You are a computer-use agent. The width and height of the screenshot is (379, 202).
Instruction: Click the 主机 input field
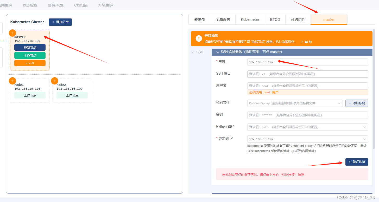[308, 62]
